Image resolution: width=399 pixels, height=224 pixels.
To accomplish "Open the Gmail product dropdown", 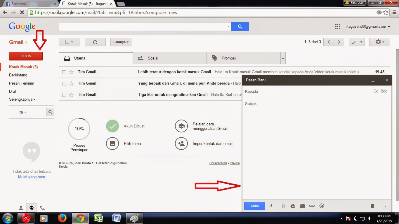I will pos(18,42).
